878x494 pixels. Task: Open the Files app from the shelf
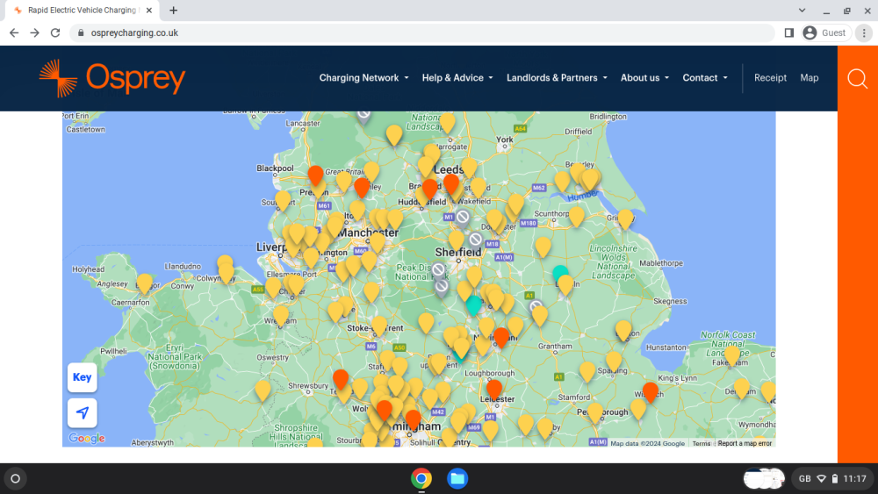click(457, 479)
